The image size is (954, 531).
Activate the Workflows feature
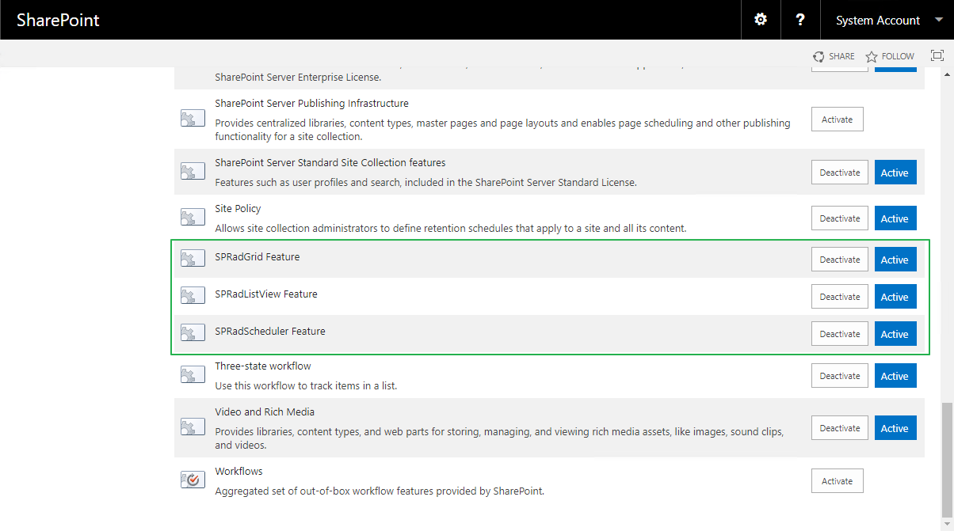(837, 481)
